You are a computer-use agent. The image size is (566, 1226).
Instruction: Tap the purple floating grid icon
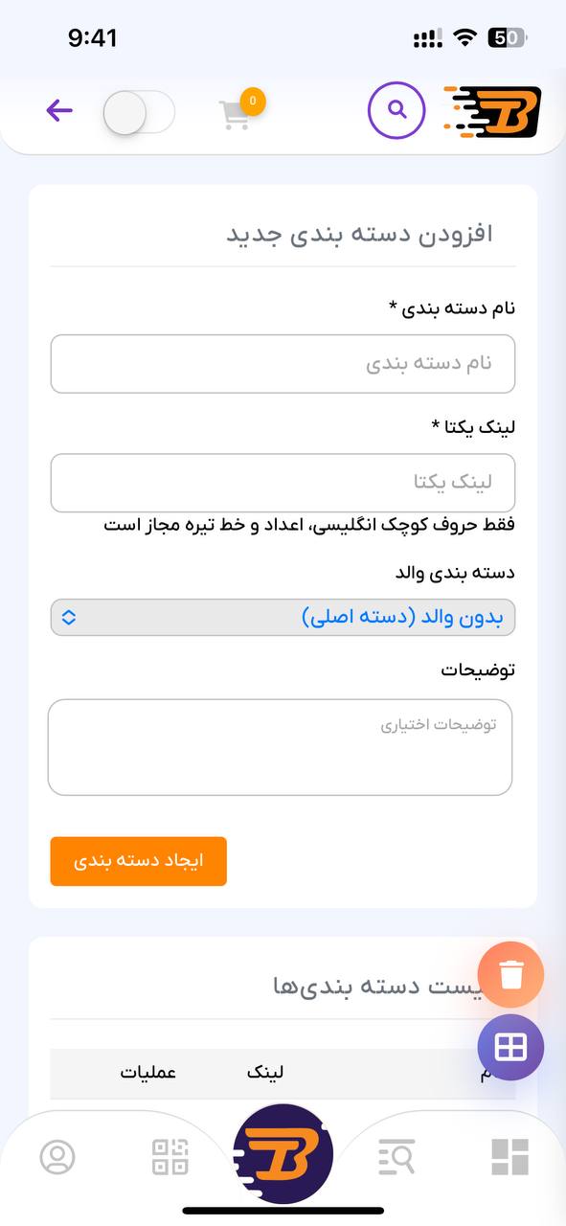point(510,1047)
